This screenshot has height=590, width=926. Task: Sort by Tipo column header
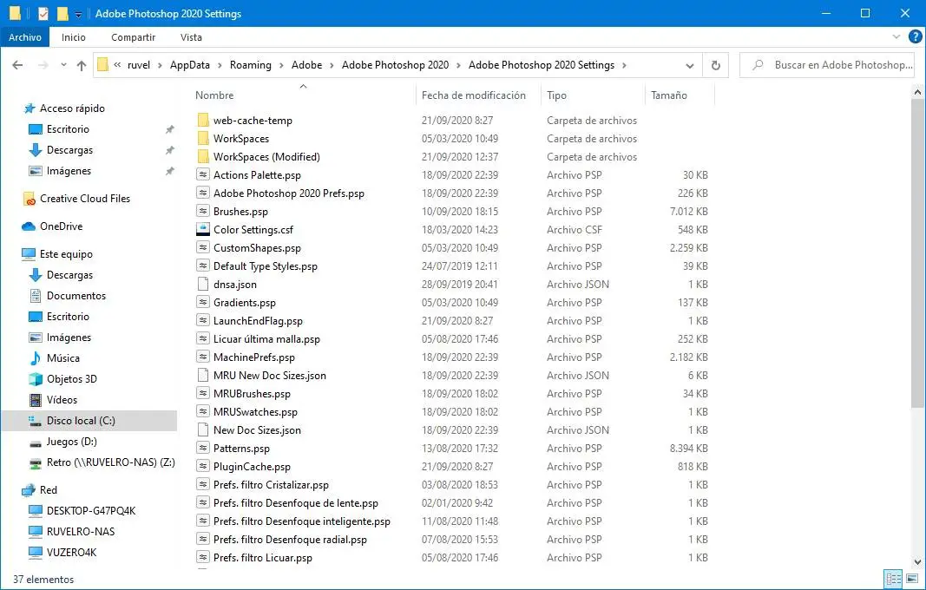[x=557, y=95]
